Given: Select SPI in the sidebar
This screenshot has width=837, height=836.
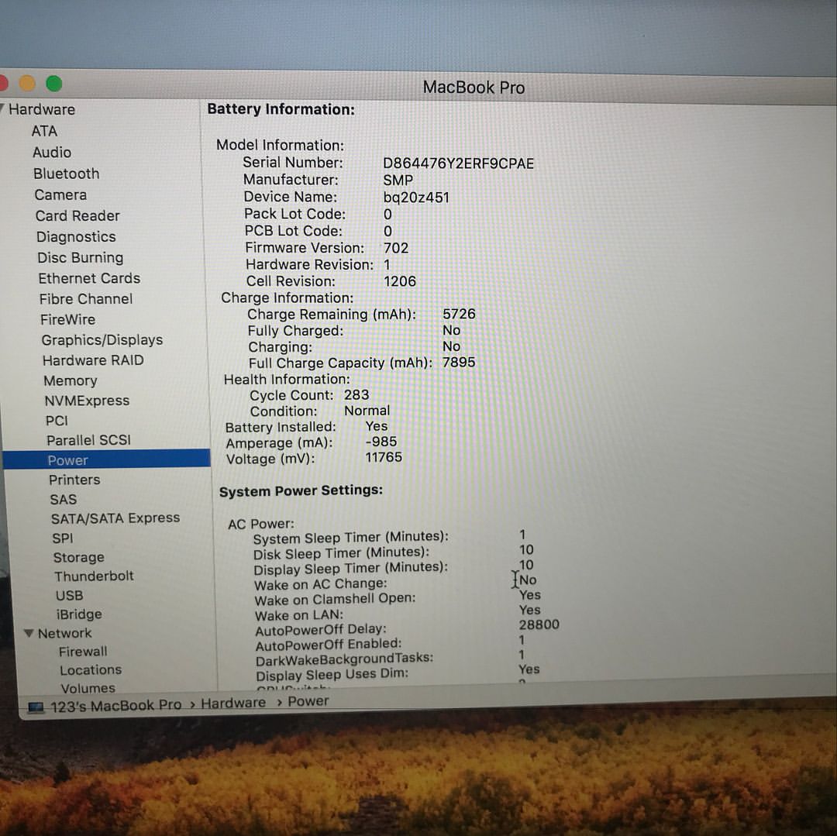Looking at the screenshot, I should coord(63,538).
